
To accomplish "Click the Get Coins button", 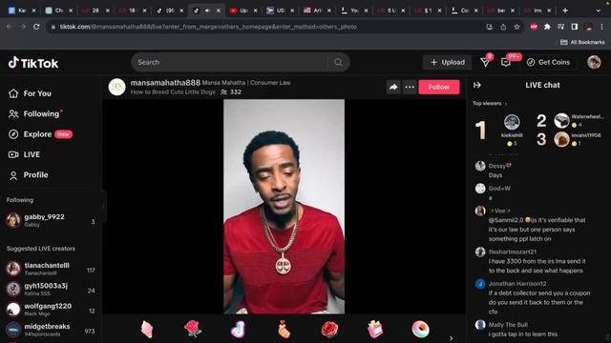I will pyautogui.click(x=548, y=62).
